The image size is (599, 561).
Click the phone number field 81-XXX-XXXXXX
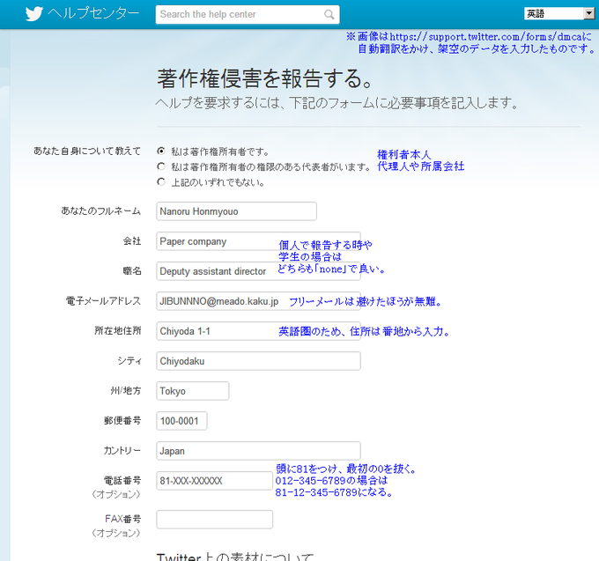[x=215, y=481]
